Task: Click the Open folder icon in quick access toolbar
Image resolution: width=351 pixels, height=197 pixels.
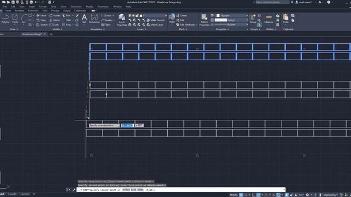Action: coord(8,2)
